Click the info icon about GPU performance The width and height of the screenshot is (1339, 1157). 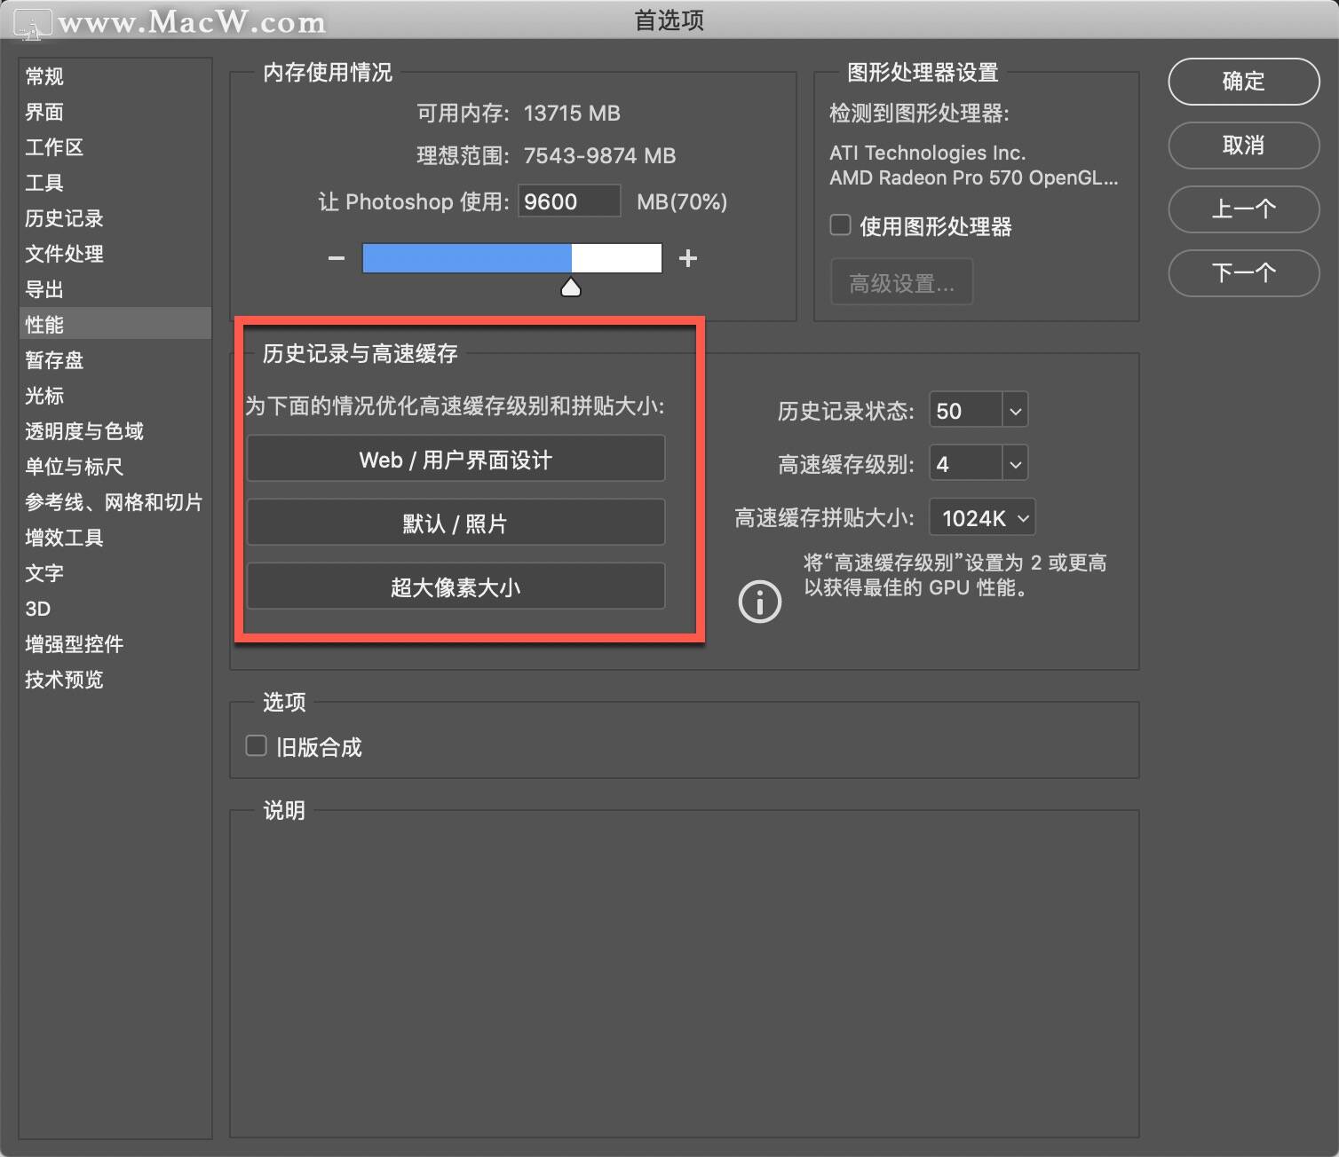(x=759, y=602)
